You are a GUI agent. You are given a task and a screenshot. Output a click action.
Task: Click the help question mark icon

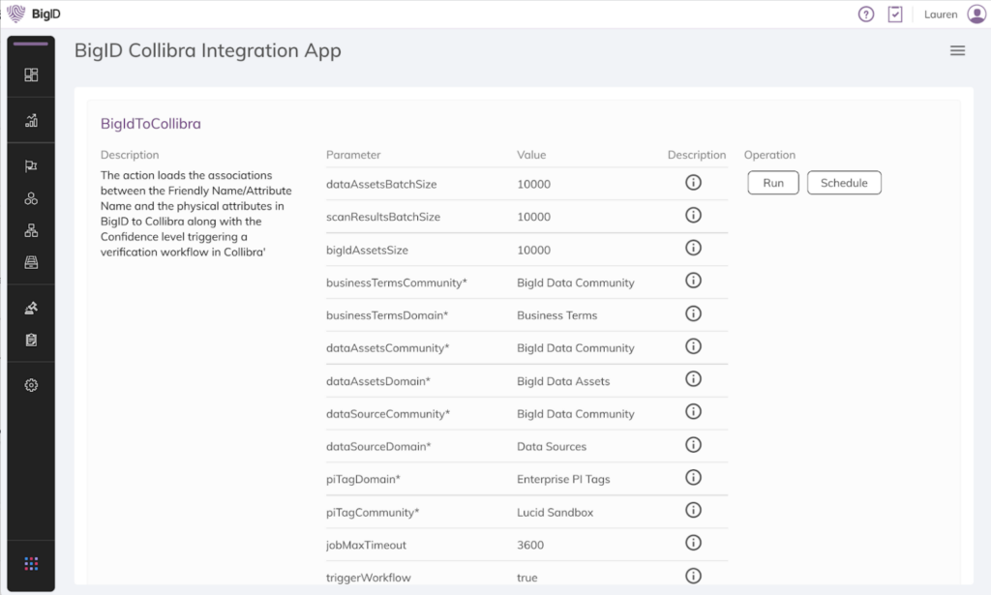866,15
